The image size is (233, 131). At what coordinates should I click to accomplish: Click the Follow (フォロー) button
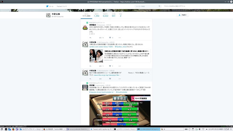(183, 15)
